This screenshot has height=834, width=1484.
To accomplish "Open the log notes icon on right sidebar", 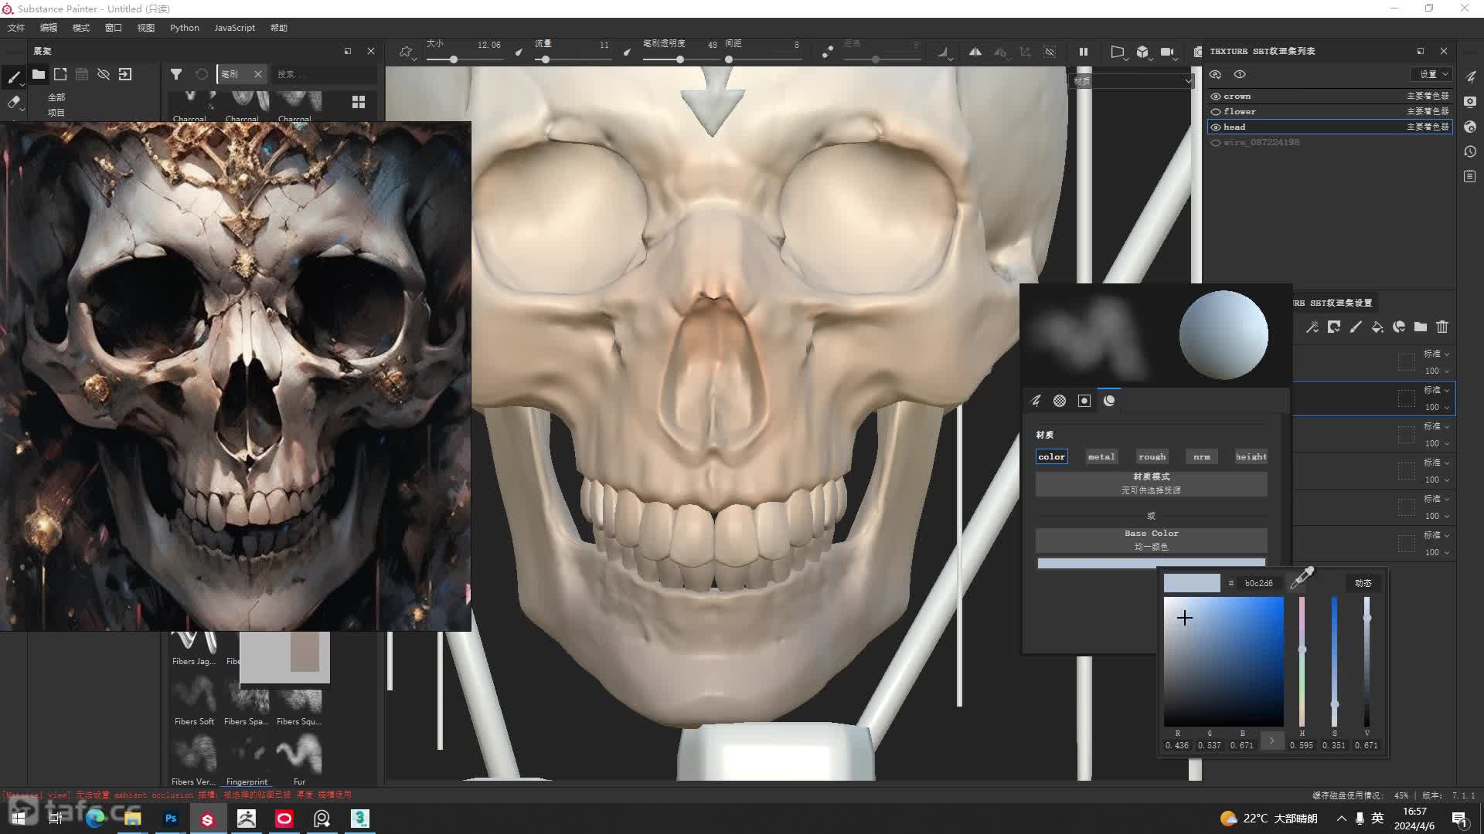I will [x=1470, y=177].
